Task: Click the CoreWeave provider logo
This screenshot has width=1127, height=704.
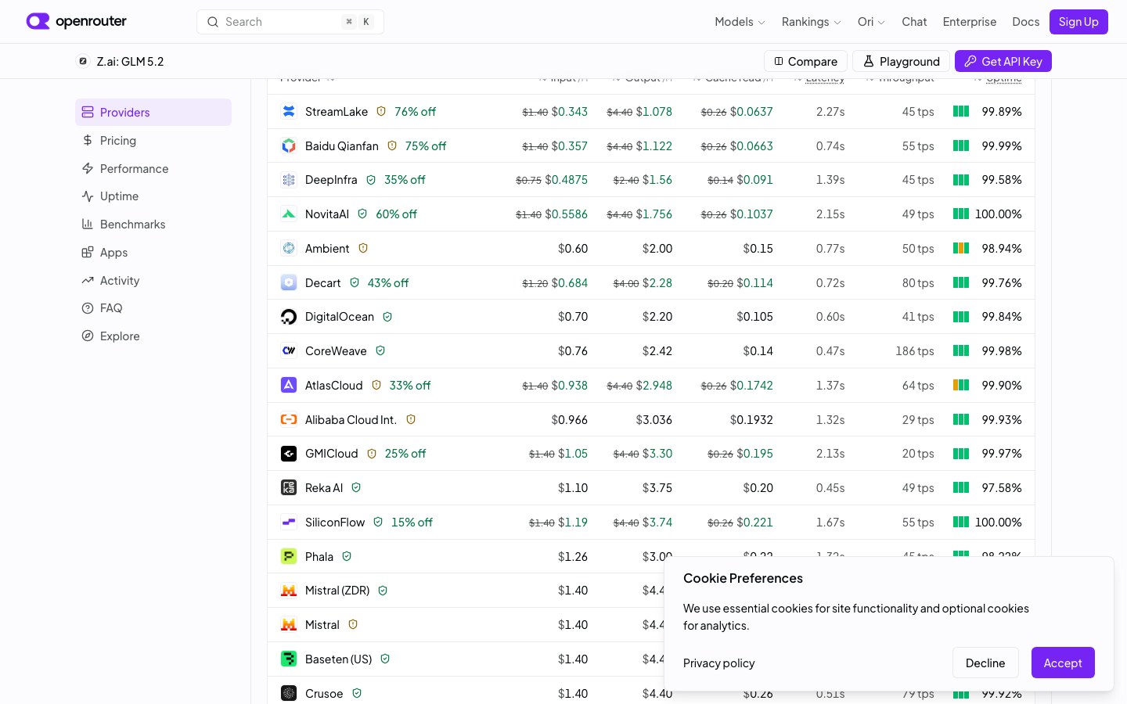Action: click(289, 350)
